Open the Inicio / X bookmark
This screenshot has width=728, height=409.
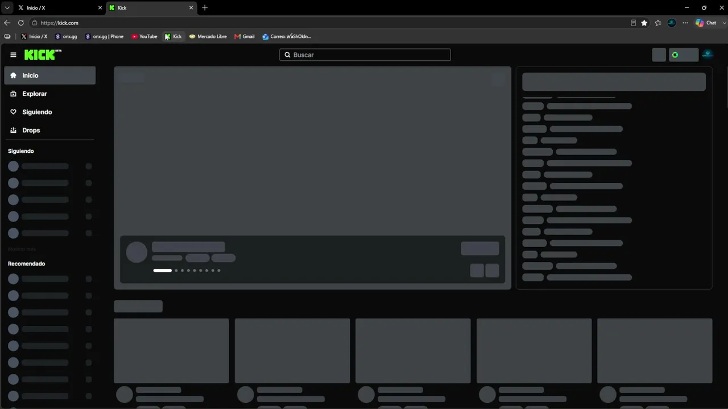point(34,36)
